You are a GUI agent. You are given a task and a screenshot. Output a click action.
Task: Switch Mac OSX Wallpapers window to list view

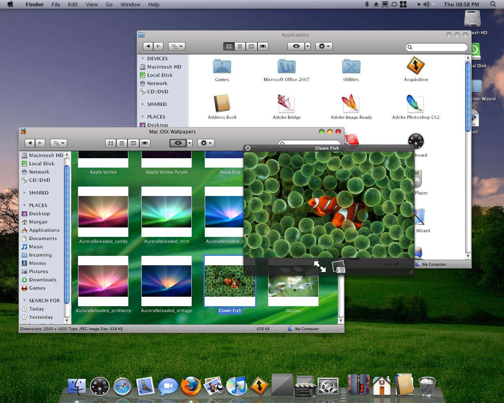122,143
